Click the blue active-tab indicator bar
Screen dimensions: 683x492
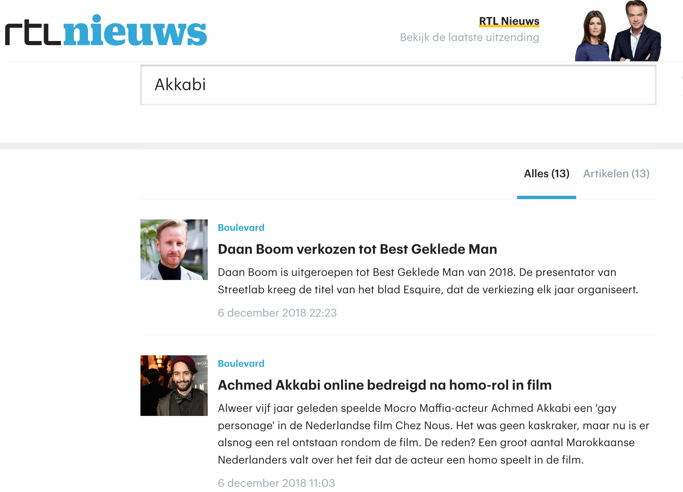pos(547,198)
